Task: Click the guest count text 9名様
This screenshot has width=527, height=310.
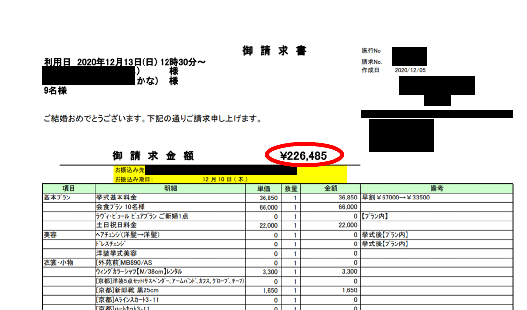Action: (55, 90)
